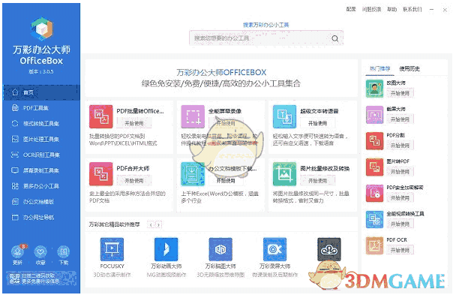Open 帮助 help link

(x=392, y=10)
